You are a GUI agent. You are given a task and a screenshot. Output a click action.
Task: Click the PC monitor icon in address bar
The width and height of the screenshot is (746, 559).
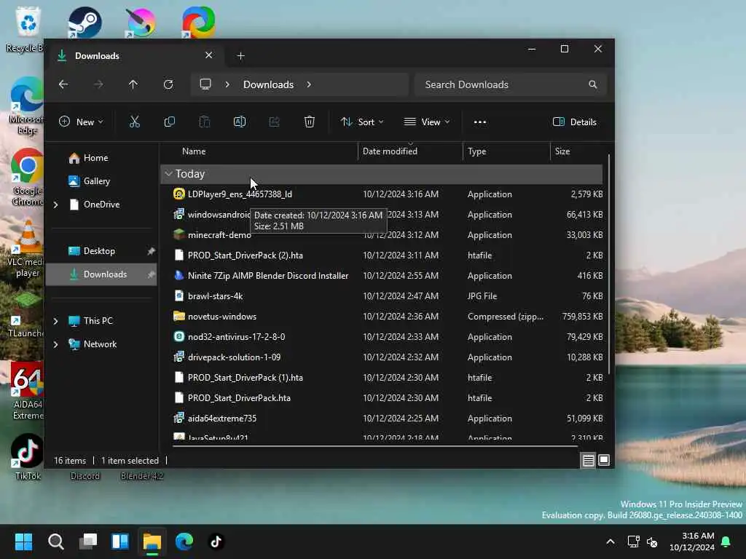pyautogui.click(x=205, y=84)
